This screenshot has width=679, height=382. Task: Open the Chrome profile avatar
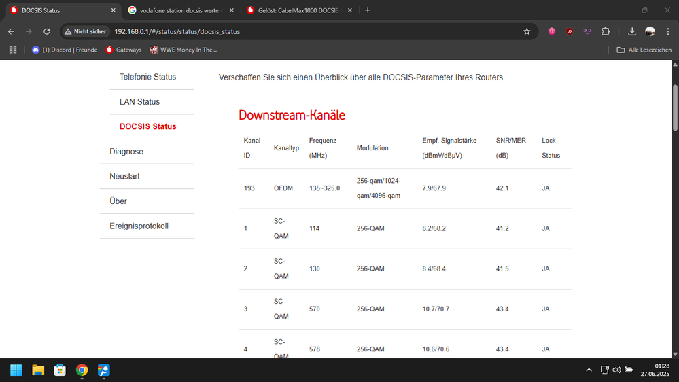coord(650,31)
